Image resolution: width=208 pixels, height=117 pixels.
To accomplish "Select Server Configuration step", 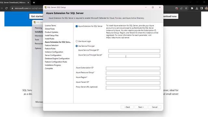I will [x=53, y=55].
